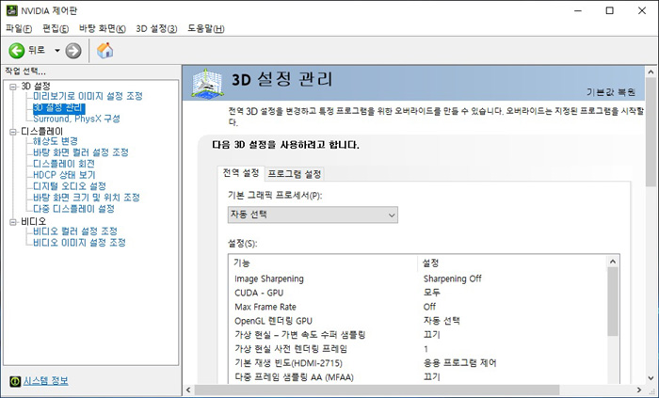This screenshot has height=398, width=659.
Task: Click horizontal scrollbar right arrow
Action: [x=639, y=390]
